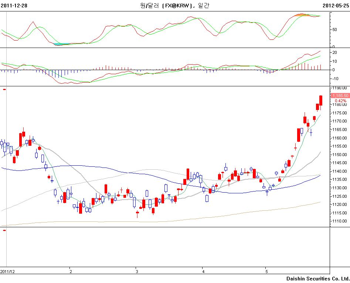The height and width of the screenshot is (283, 350).
Task: Click the orange overbought shading in stochastic panel
Action: (302, 15)
